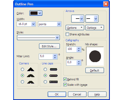Open the end arrowhead dropdown
The image size is (123, 100).
point(92,19)
